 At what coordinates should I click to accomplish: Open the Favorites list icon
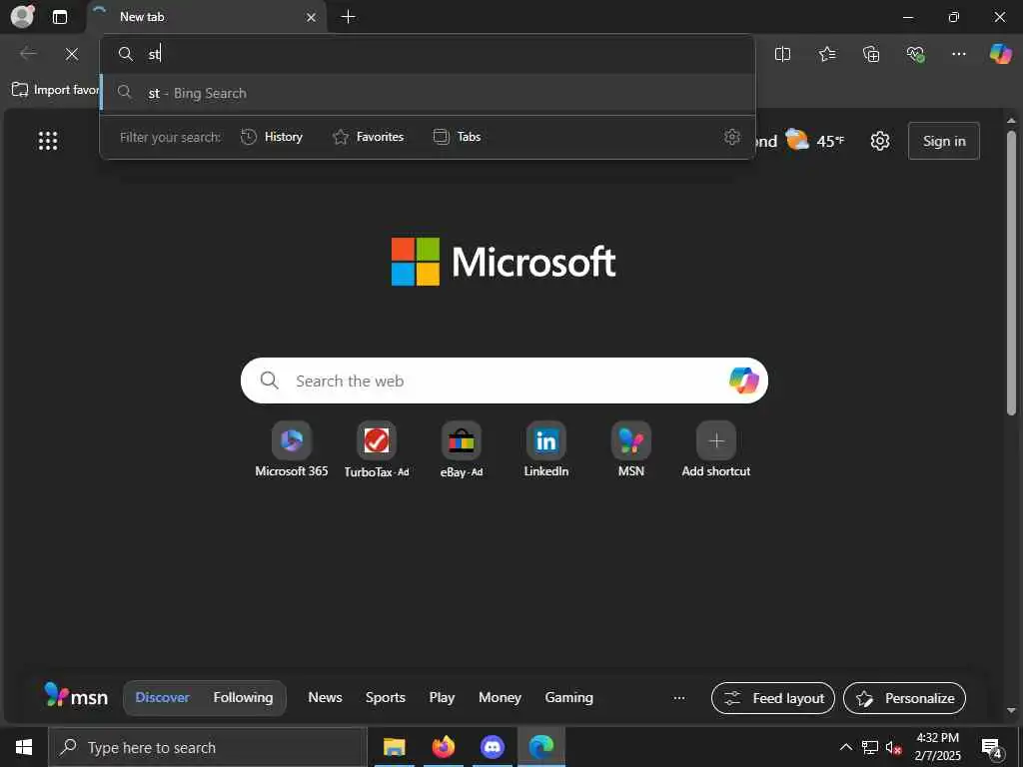point(826,54)
